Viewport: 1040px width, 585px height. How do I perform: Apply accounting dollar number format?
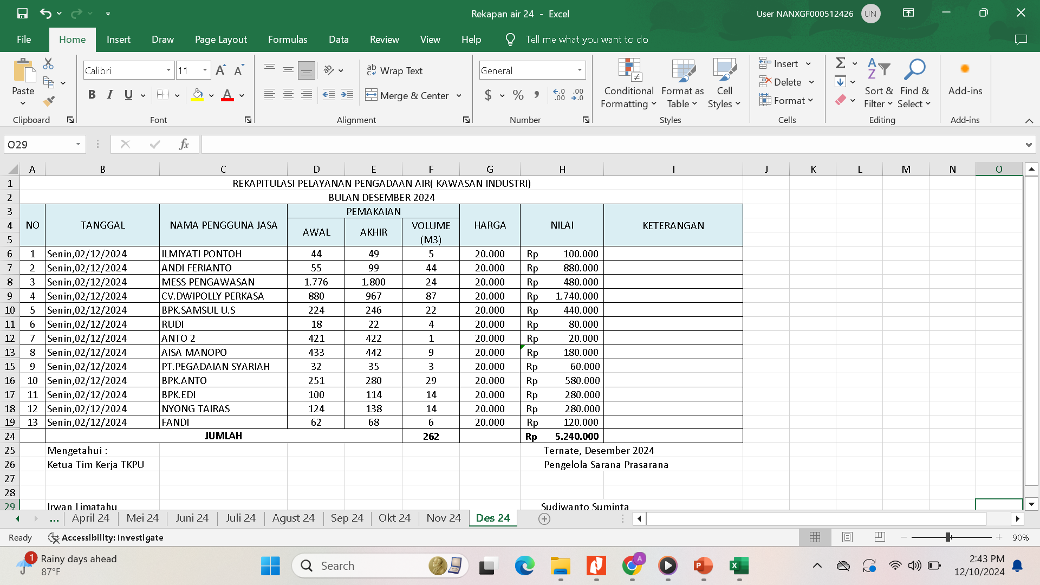pos(488,95)
